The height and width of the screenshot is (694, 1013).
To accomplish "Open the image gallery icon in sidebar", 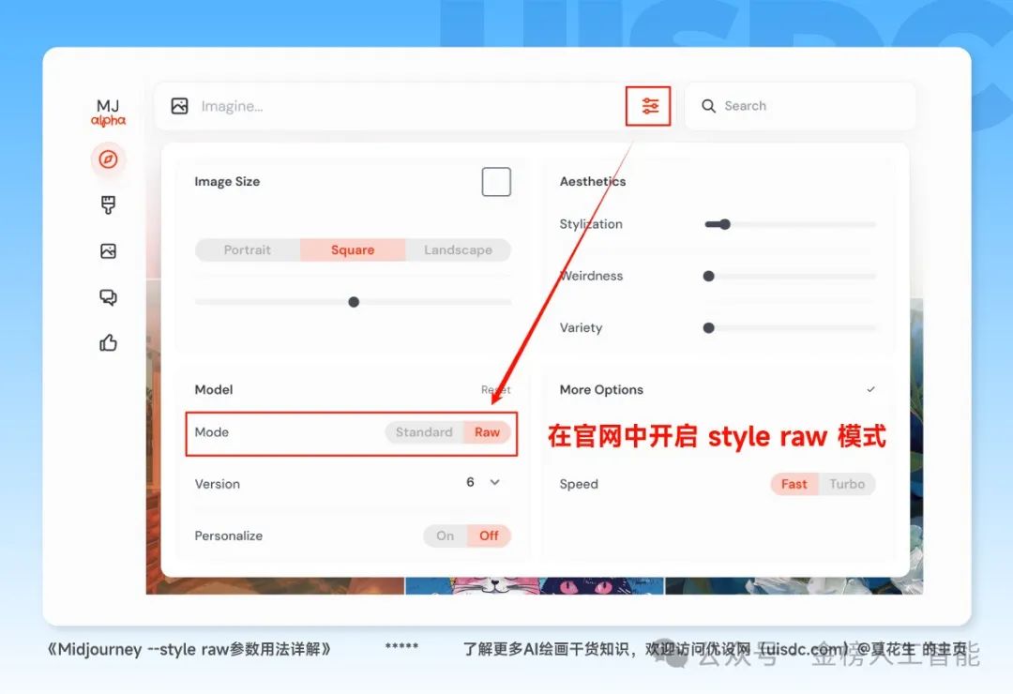I will click(x=108, y=250).
